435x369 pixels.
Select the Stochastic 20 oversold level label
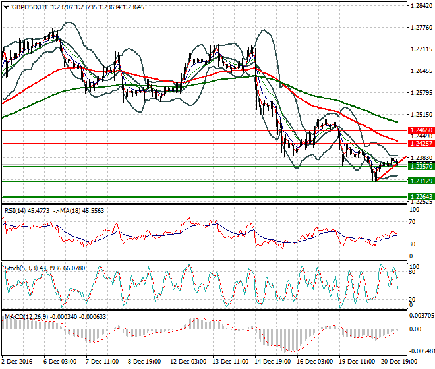412,300
